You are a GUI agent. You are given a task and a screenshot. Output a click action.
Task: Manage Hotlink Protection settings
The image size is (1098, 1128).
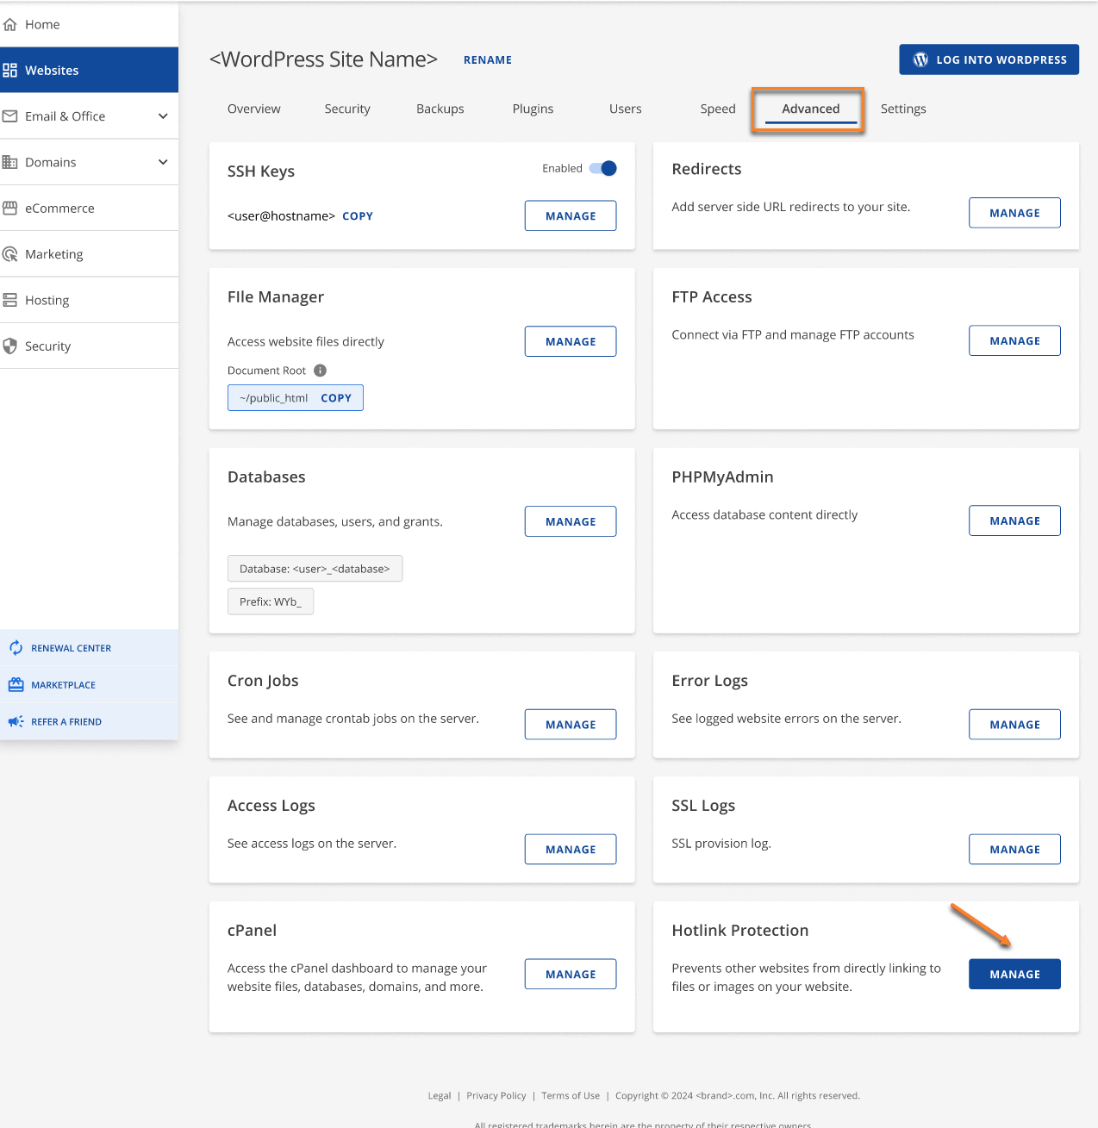point(1014,974)
